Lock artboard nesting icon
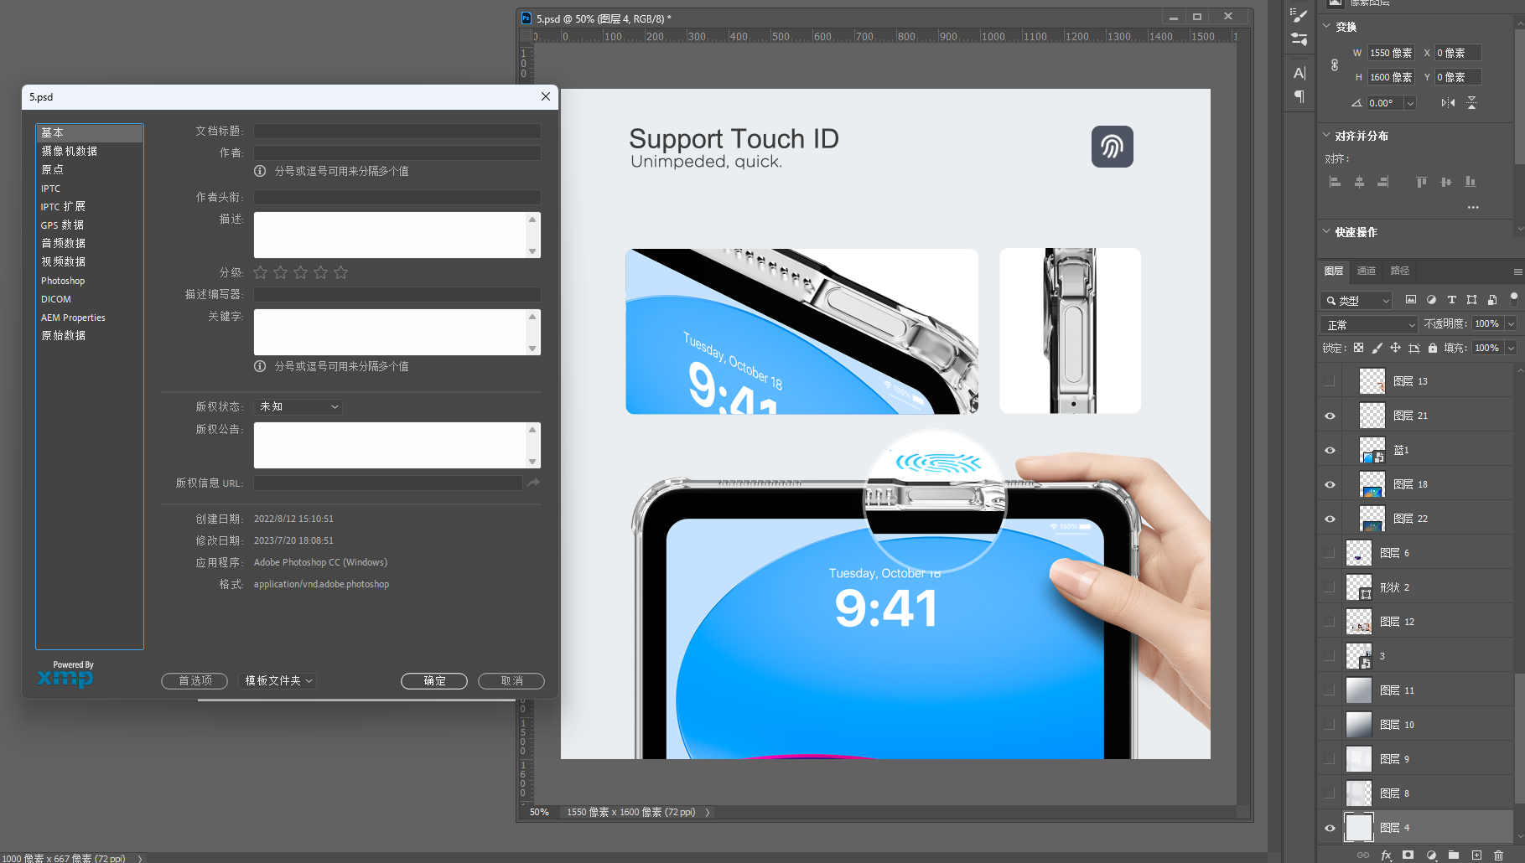Image resolution: width=1525 pixels, height=863 pixels. [x=1414, y=348]
